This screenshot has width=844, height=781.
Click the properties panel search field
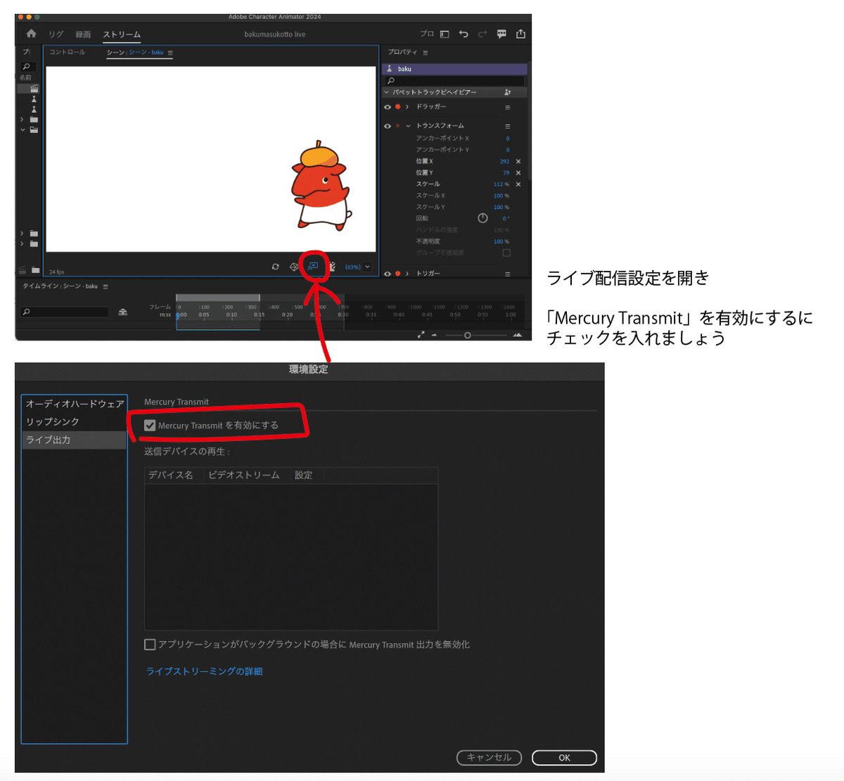click(454, 81)
